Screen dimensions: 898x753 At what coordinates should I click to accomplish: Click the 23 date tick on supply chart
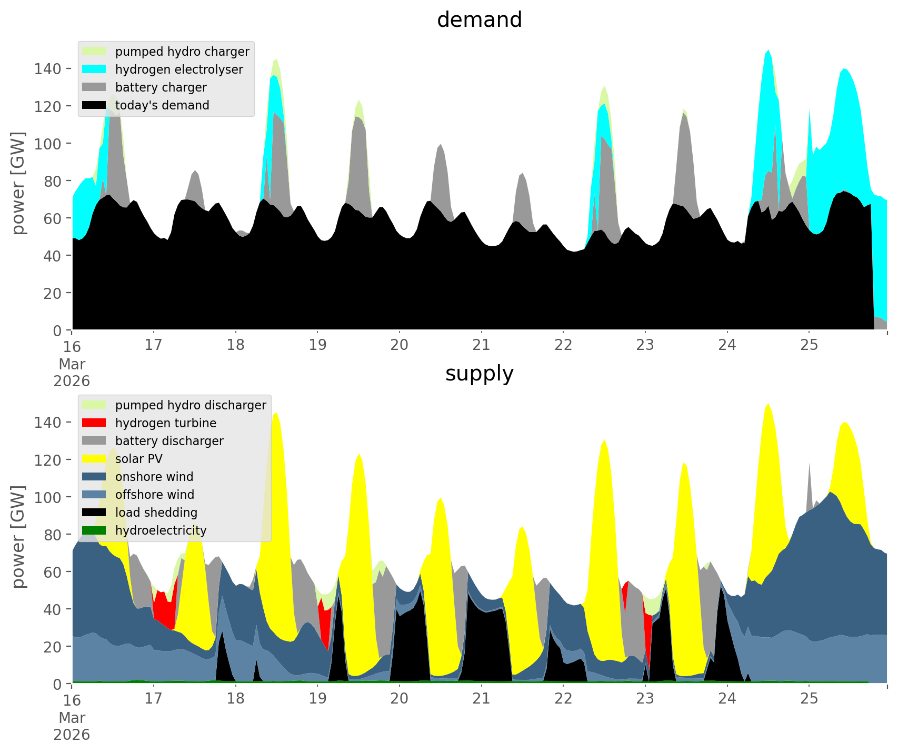[x=645, y=699]
